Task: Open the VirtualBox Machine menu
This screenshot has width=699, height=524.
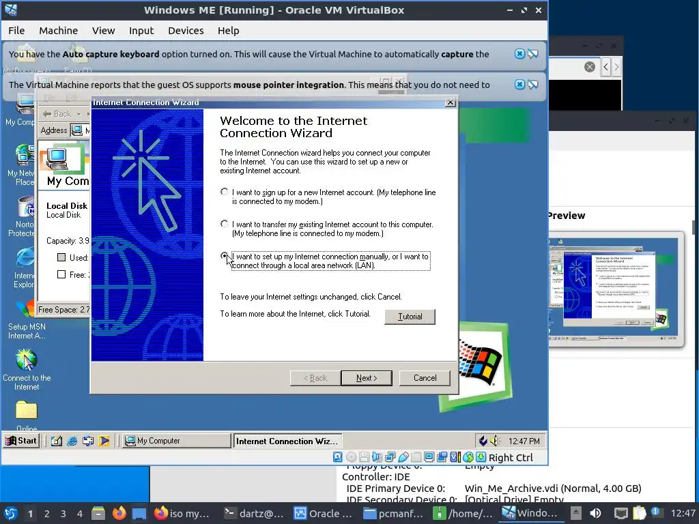Action: point(59,31)
